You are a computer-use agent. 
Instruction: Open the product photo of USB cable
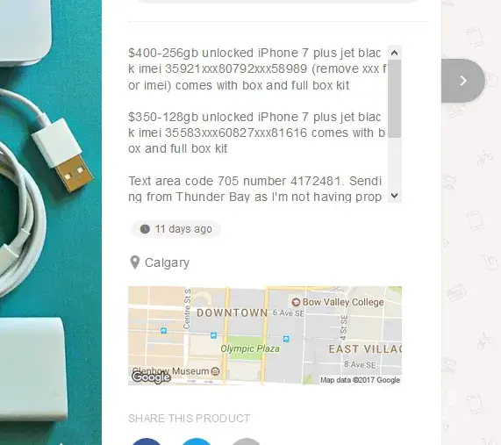[x=51, y=223]
